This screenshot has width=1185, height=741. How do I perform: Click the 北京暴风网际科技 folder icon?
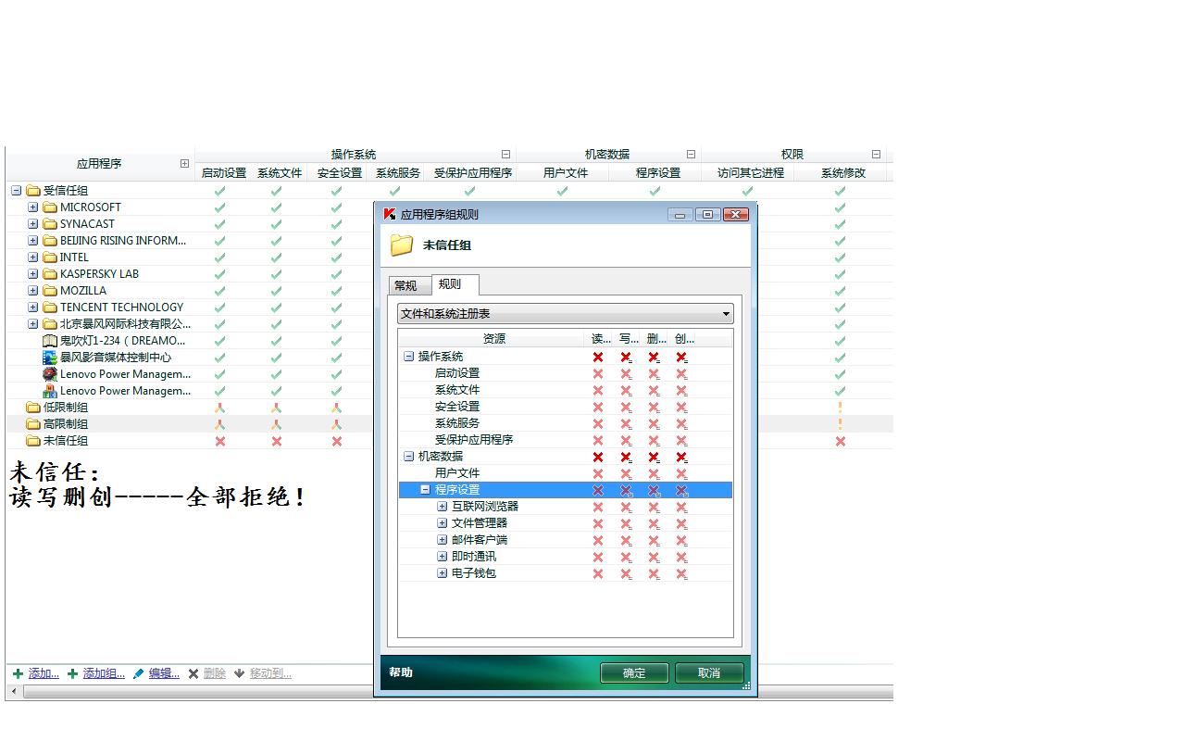[50, 324]
